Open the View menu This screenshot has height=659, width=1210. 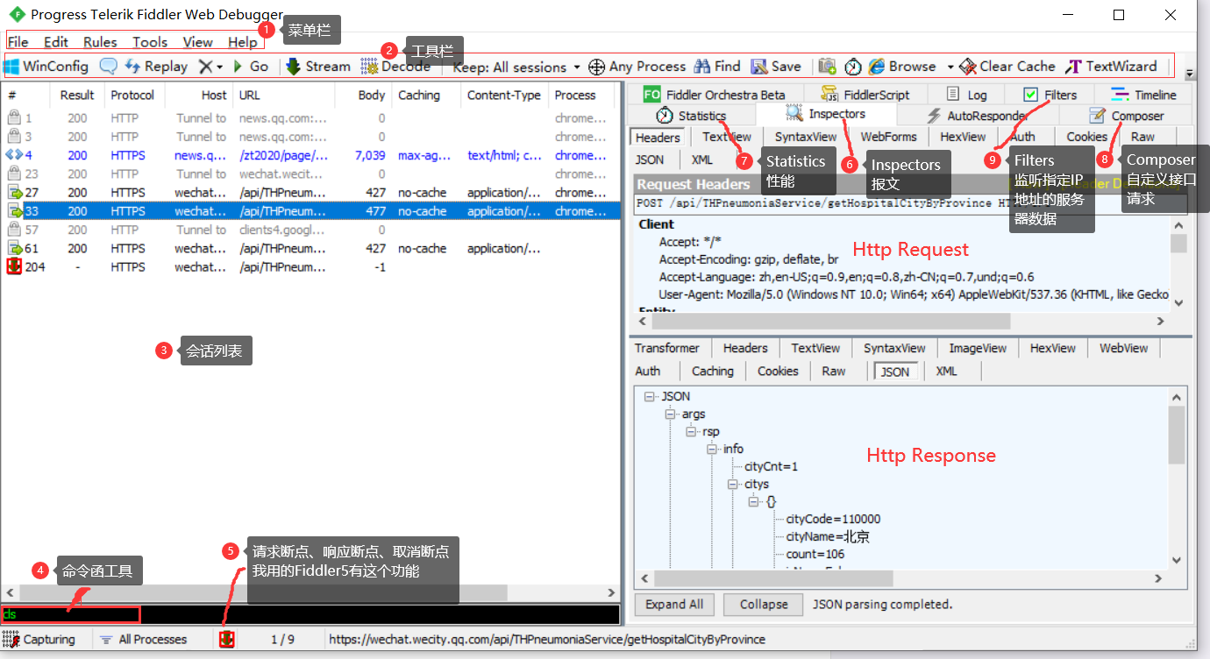coord(197,42)
